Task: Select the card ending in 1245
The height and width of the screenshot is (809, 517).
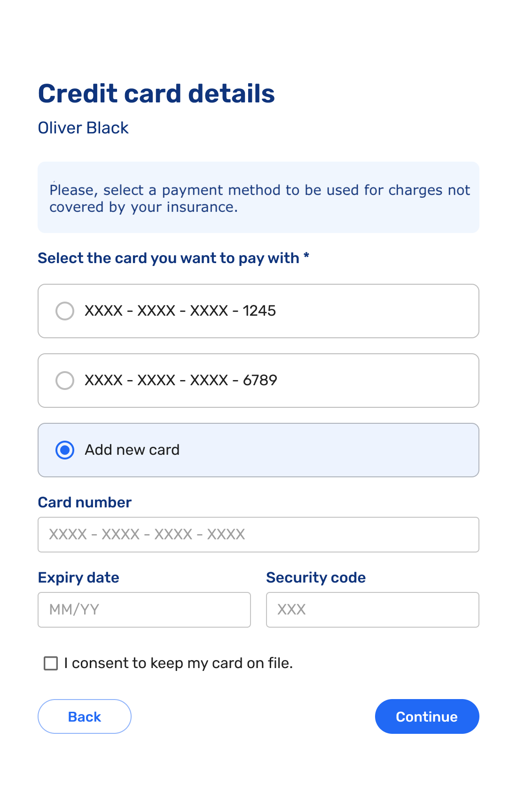Action: tap(65, 311)
